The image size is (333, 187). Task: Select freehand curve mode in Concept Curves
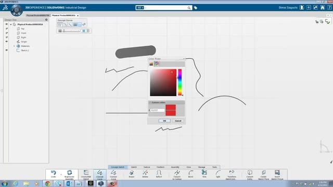coord(60,24)
